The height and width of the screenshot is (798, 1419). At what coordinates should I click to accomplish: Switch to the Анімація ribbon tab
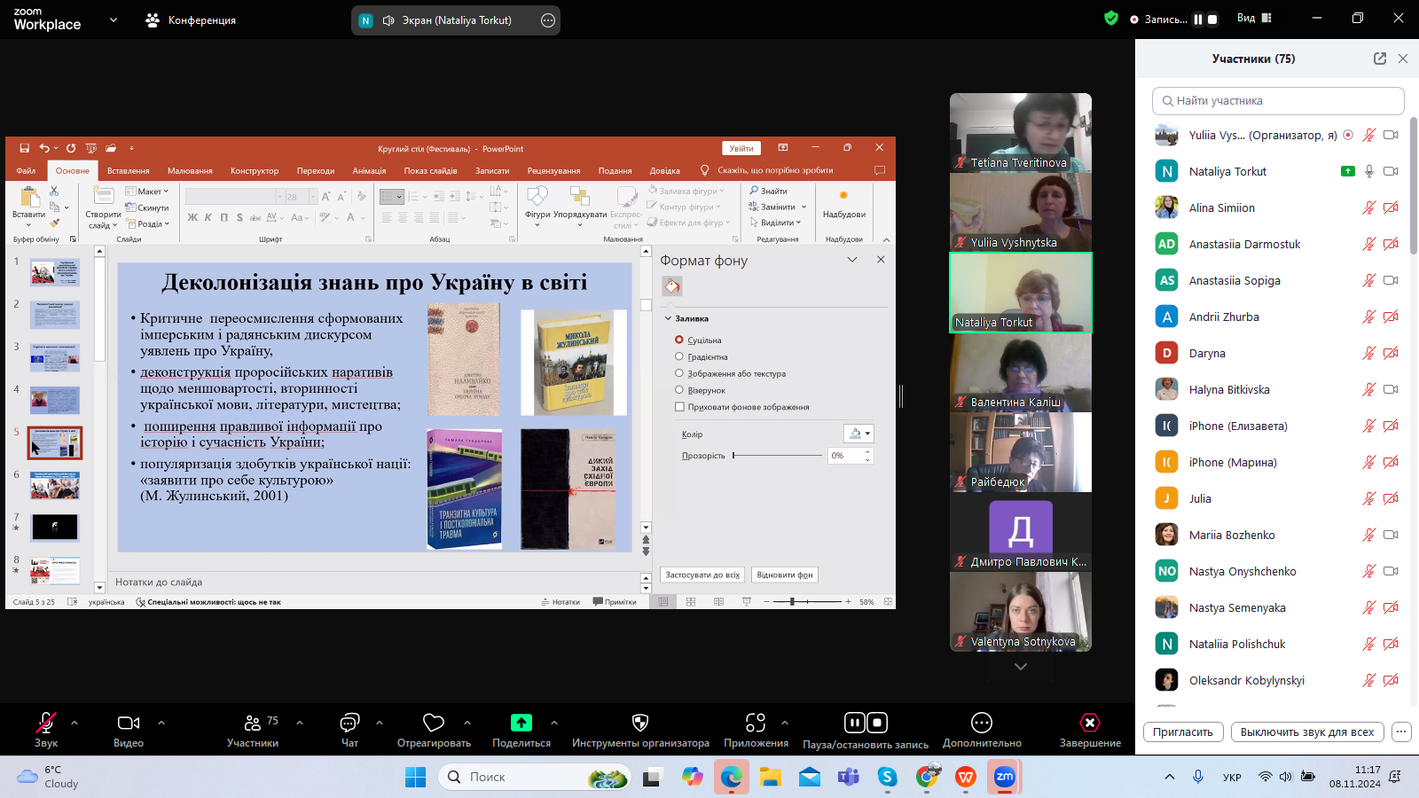tap(369, 171)
